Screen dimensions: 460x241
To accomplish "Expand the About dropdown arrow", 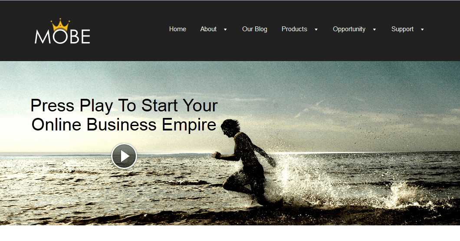I will click(x=225, y=29).
